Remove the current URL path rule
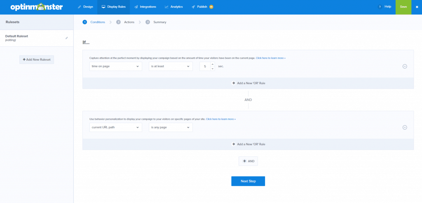This screenshot has height=203, width=422. coord(404,127)
